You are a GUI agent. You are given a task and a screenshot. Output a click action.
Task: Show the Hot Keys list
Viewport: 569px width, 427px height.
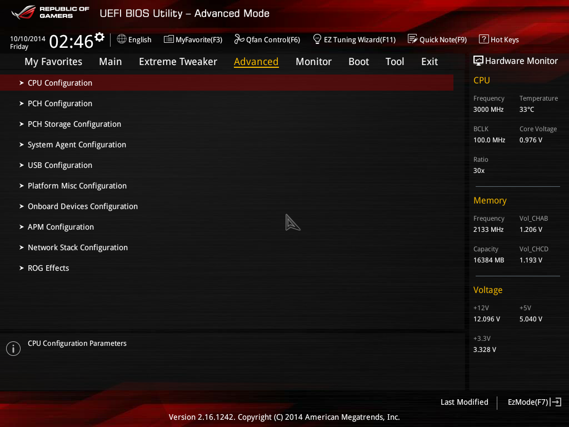pyautogui.click(x=499, y=39)
